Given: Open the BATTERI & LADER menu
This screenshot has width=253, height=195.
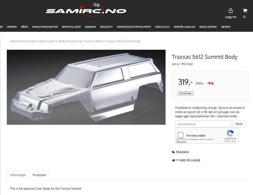Looking at the screenshot, I should point(71,27).
